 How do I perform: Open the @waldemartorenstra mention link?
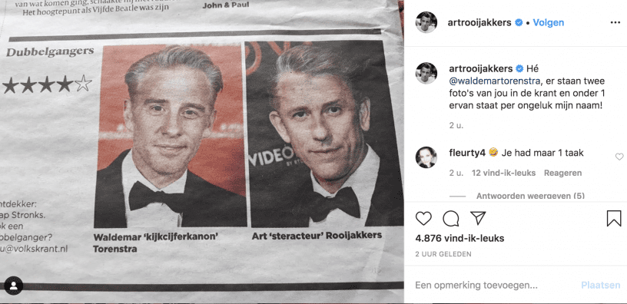[x=495, y=81]
